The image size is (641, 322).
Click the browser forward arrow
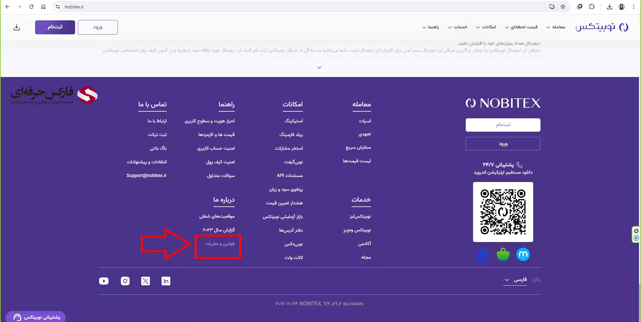point(19,7)
